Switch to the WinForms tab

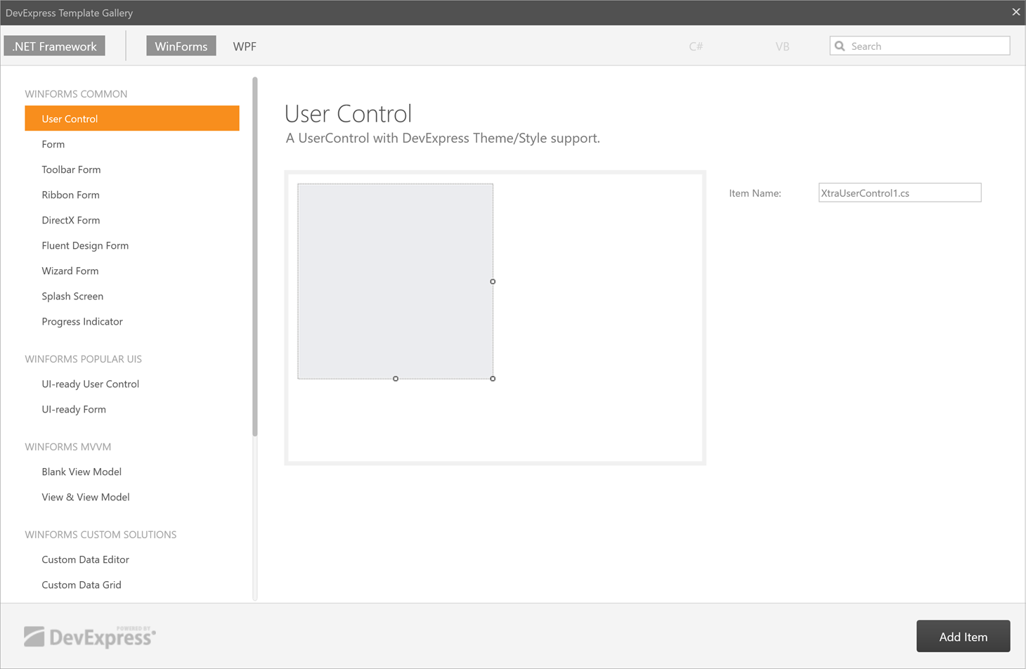point(181,46)
